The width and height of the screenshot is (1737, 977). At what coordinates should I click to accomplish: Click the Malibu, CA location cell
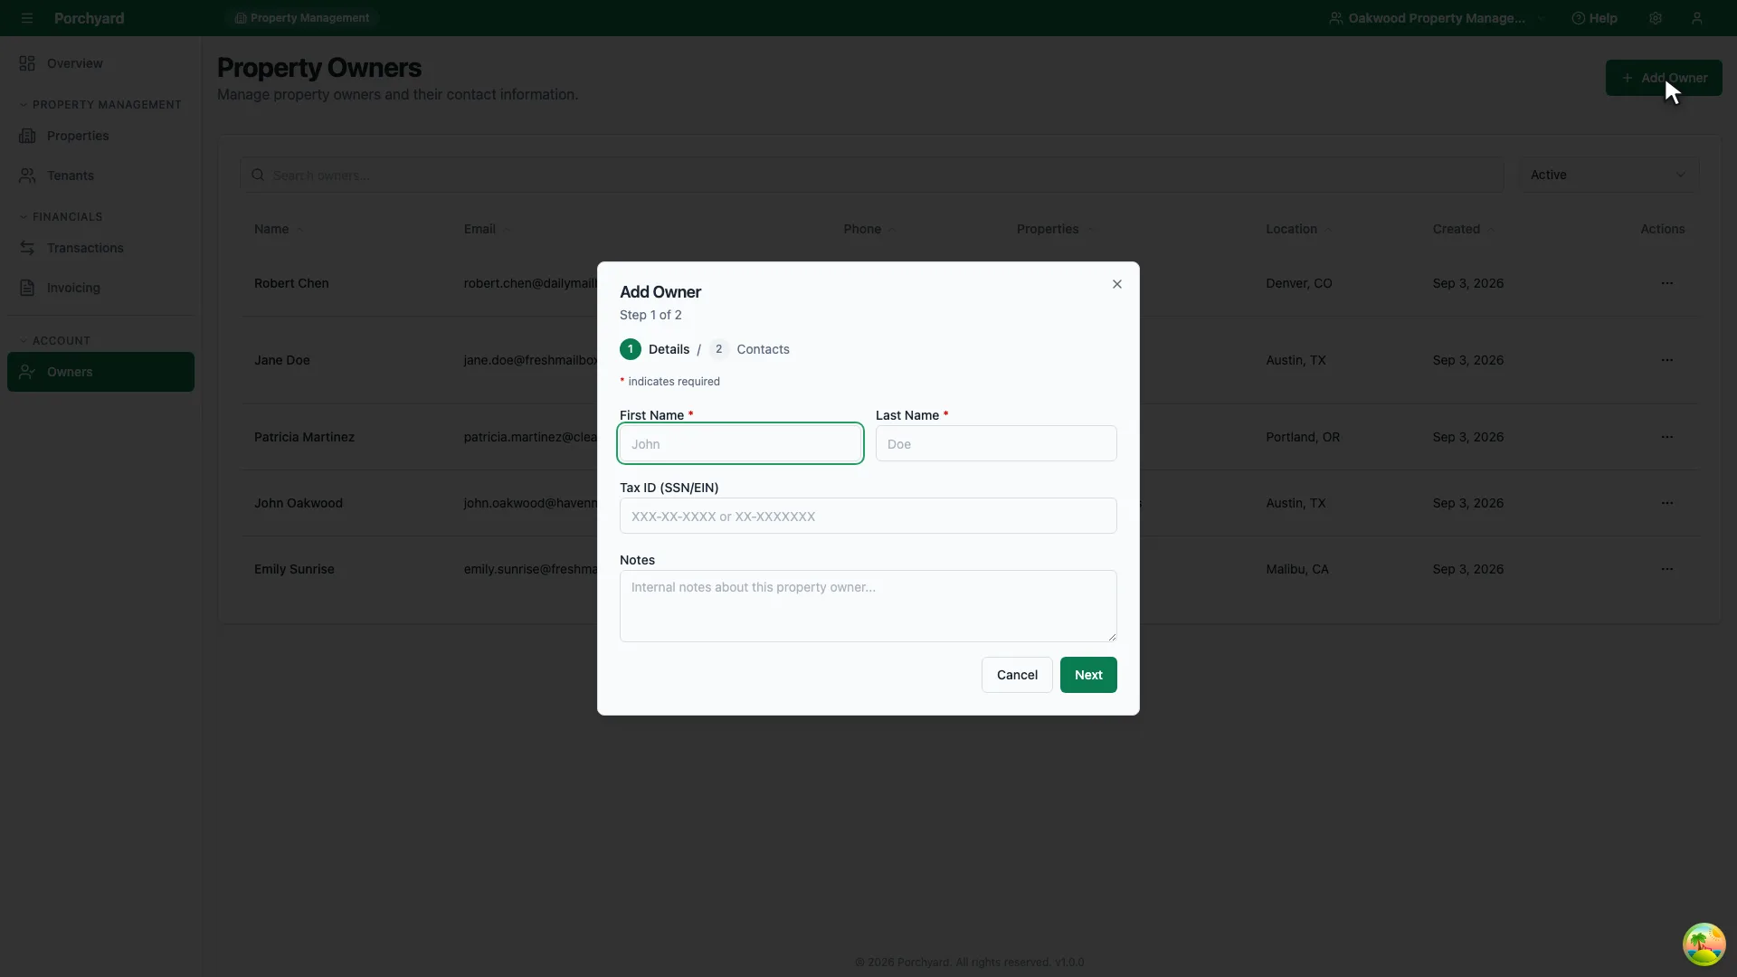(x=1297, y=569)
